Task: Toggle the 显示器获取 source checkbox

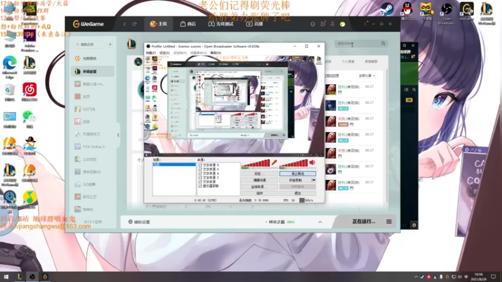Action: coord(200,185)
